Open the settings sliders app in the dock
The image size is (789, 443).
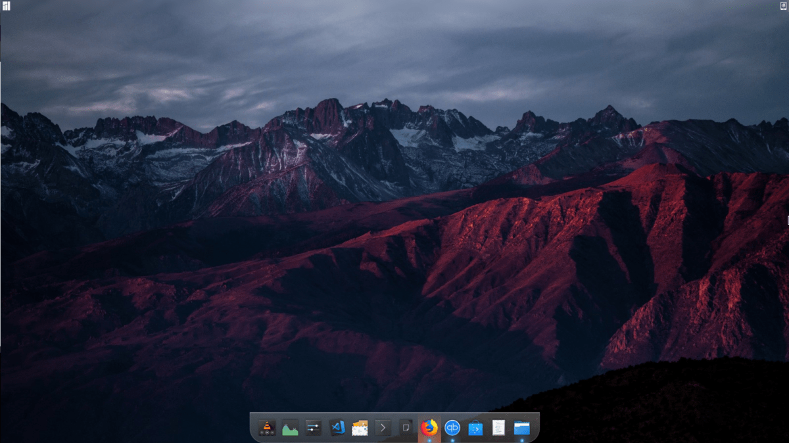[x=314, y=427]
